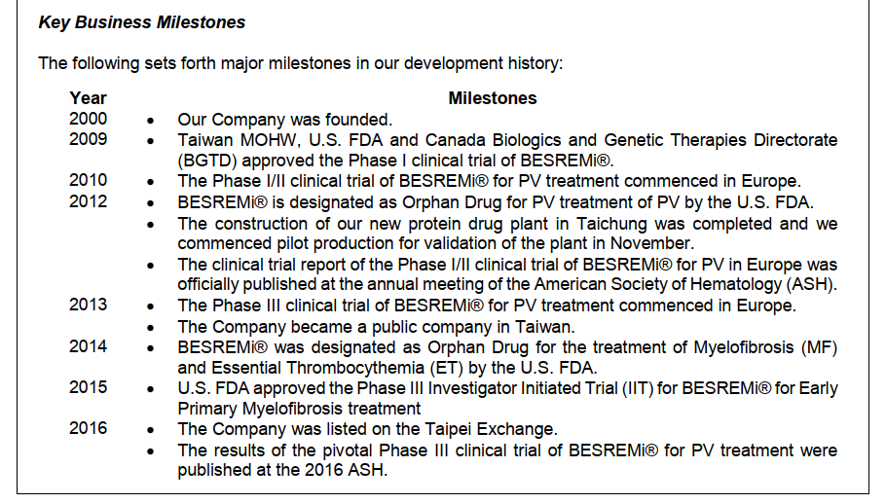Click the "Our Company was founded" line
Image resolution: width=886 pixels, height=504 pixels.
[x=284, y=120]
